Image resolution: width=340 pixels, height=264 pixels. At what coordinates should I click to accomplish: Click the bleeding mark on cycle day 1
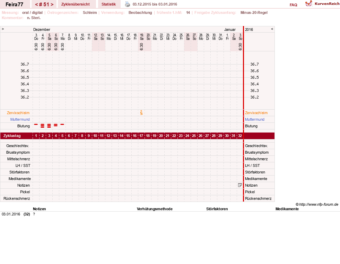point(36,125)
